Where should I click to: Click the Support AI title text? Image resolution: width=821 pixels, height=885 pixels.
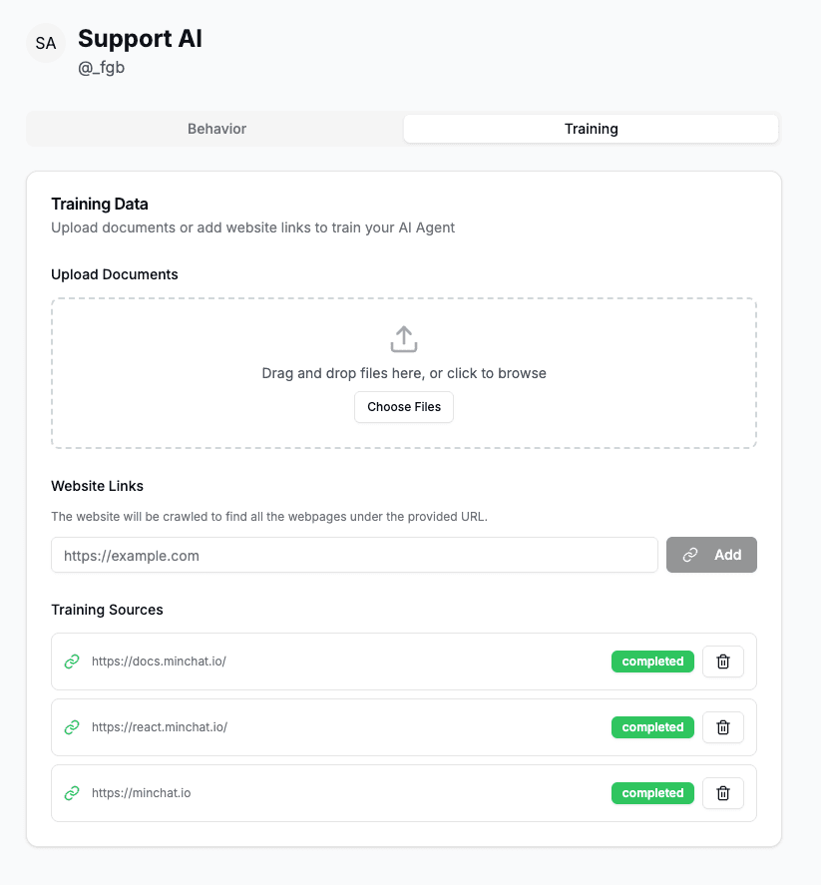pos(140,39)
